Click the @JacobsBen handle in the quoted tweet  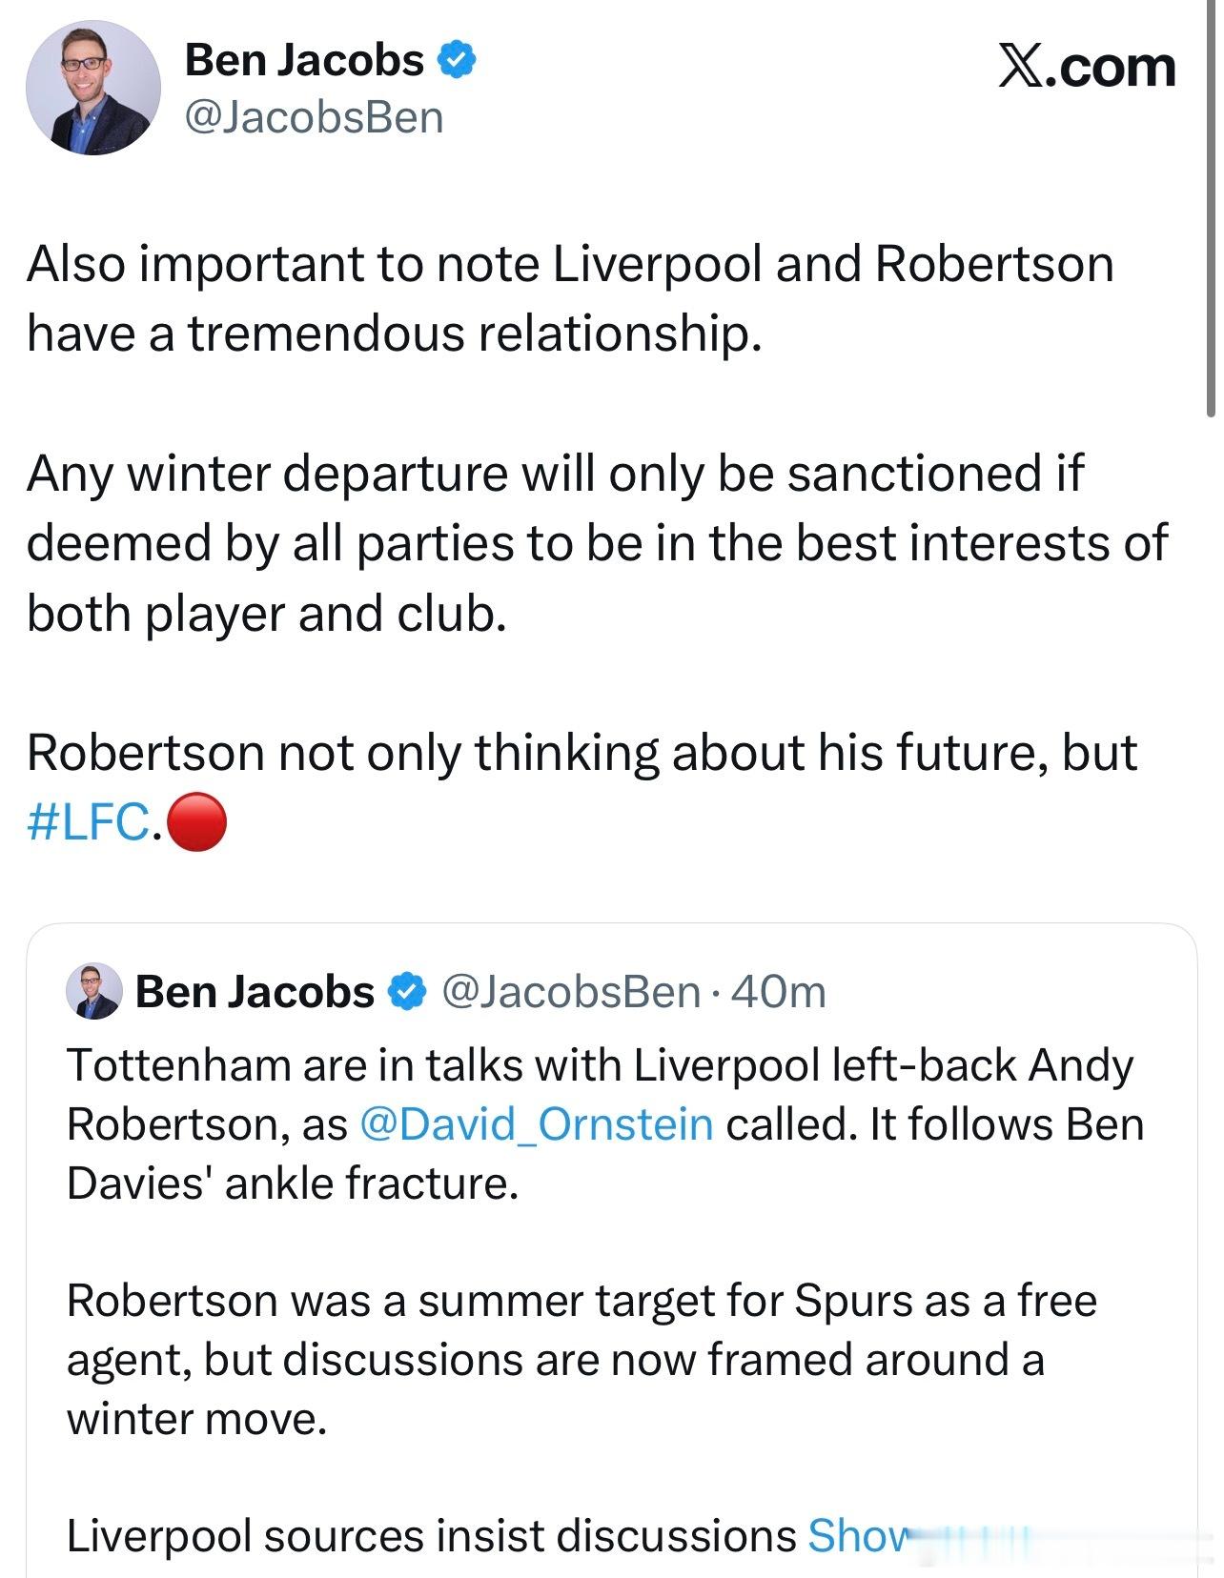571,992
